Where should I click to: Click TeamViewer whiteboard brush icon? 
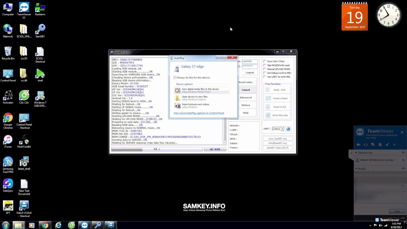(x=387, y=145)
